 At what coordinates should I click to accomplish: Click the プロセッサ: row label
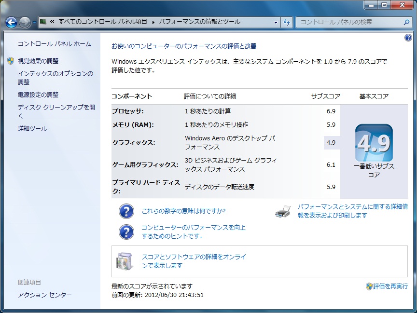(128, 111)
